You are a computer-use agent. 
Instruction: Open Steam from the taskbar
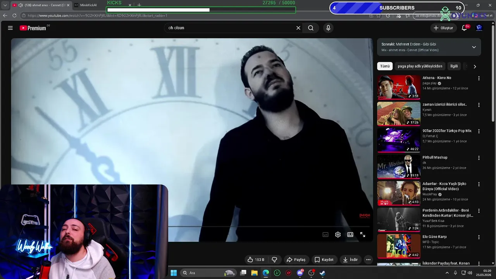(322, 273)
